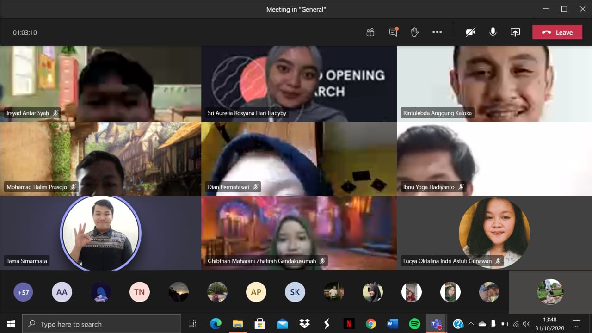The height and width of the screenshot is (333, 592).
Task: Expand hidden icons in the system tray
Action: [471, 324]
